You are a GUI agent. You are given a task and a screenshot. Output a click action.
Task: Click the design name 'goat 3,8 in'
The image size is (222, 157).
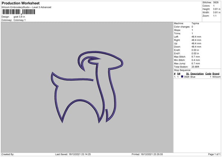point(19,17)
